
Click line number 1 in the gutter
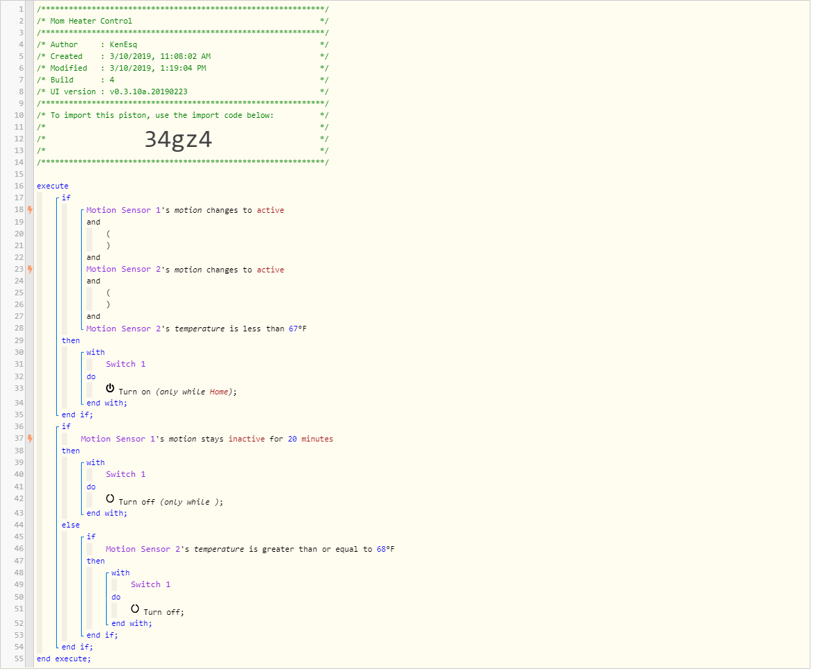tap(21, 10)
